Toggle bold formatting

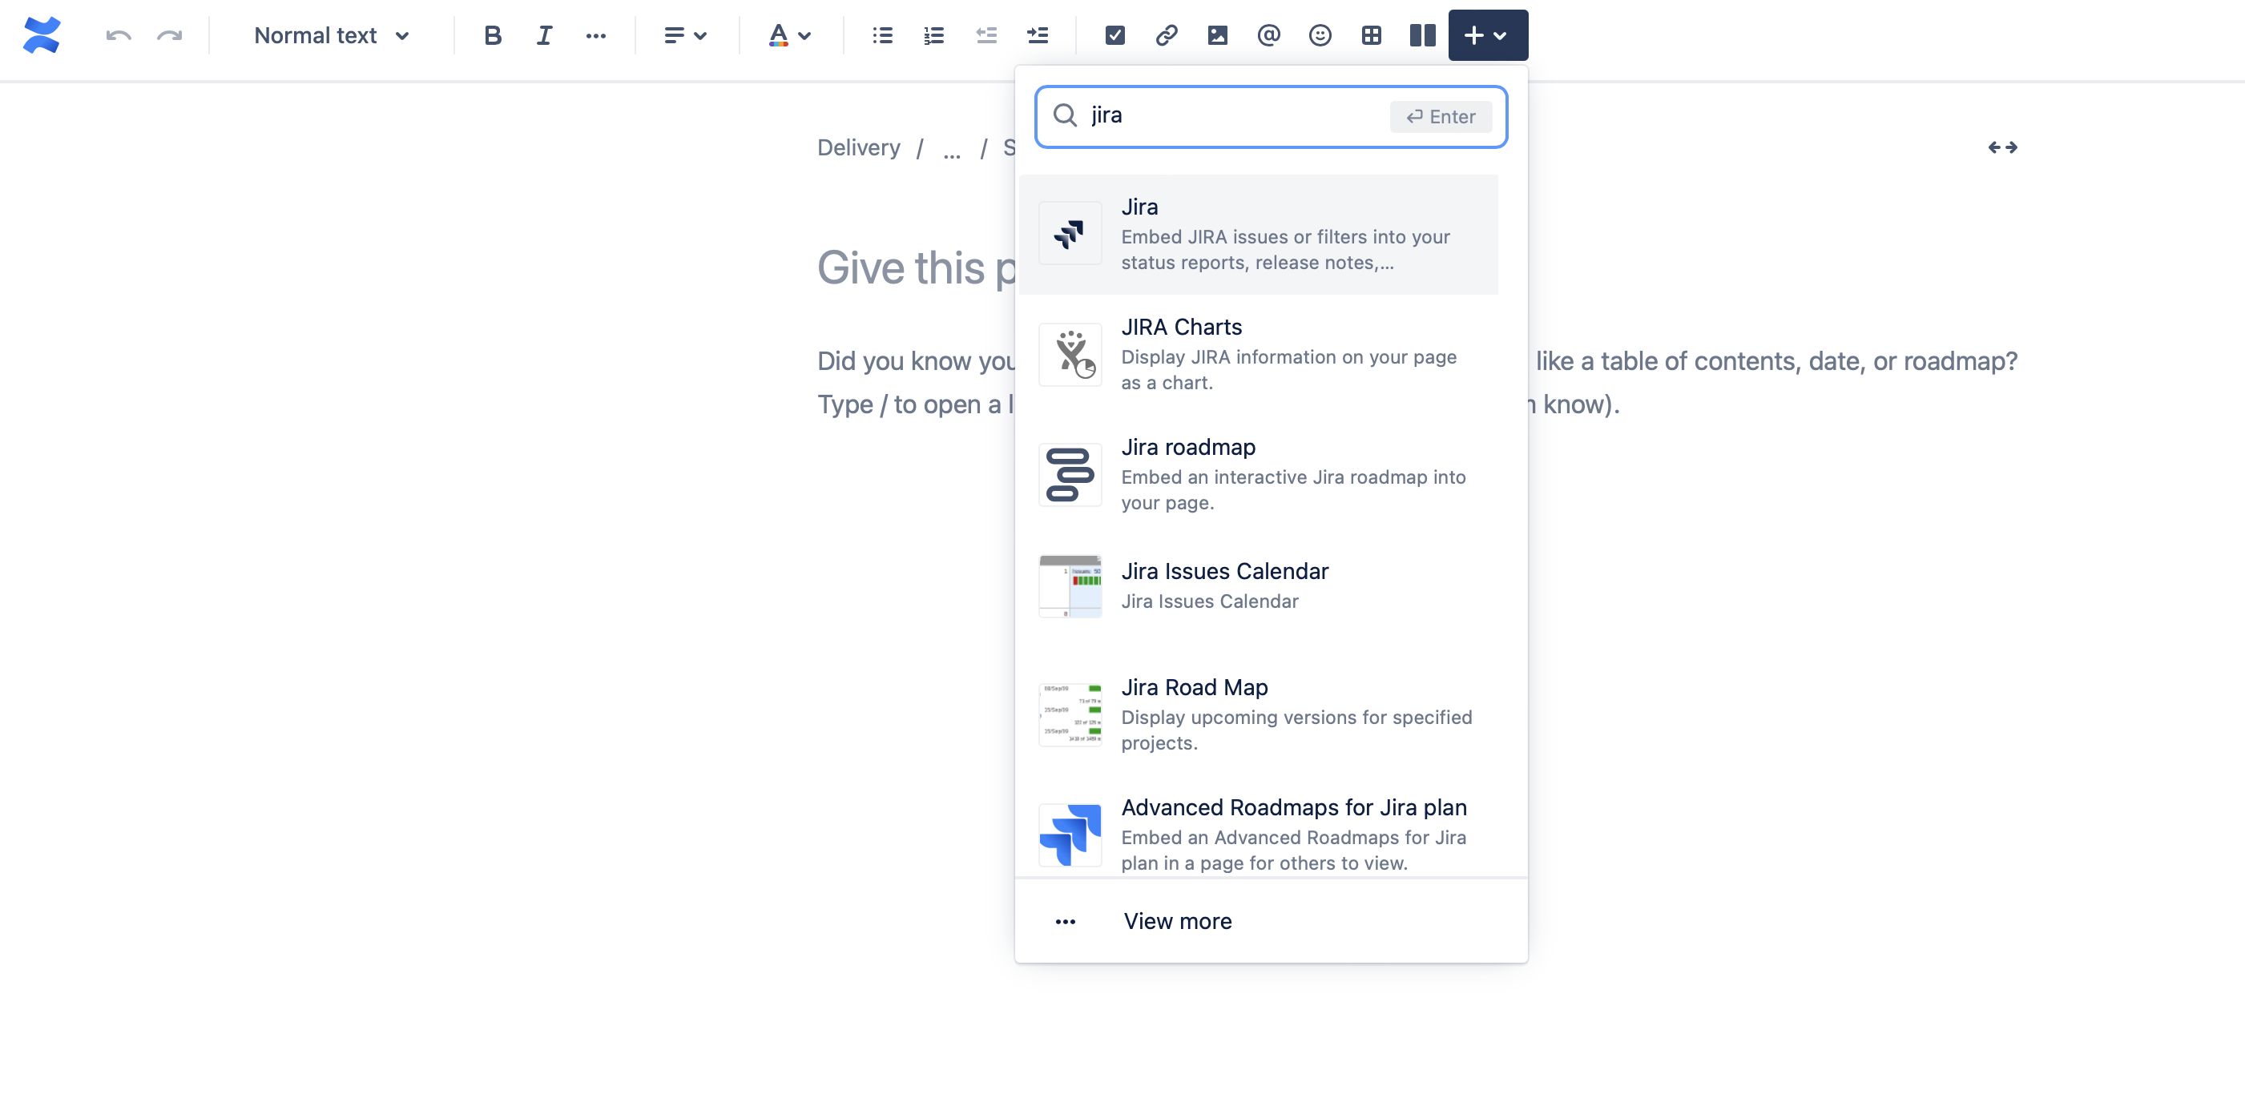coord(493,35)
